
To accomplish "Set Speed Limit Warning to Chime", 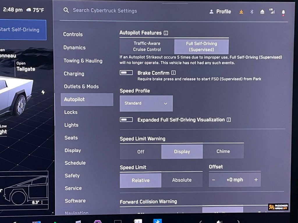I will 223,151.
